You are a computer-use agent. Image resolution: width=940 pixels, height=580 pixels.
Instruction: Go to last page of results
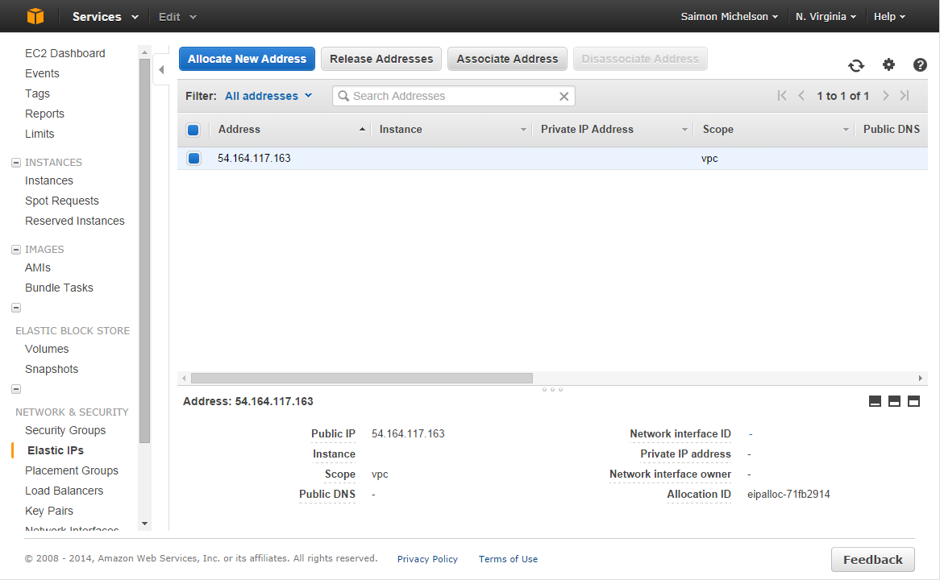click(x=905, y=96)
